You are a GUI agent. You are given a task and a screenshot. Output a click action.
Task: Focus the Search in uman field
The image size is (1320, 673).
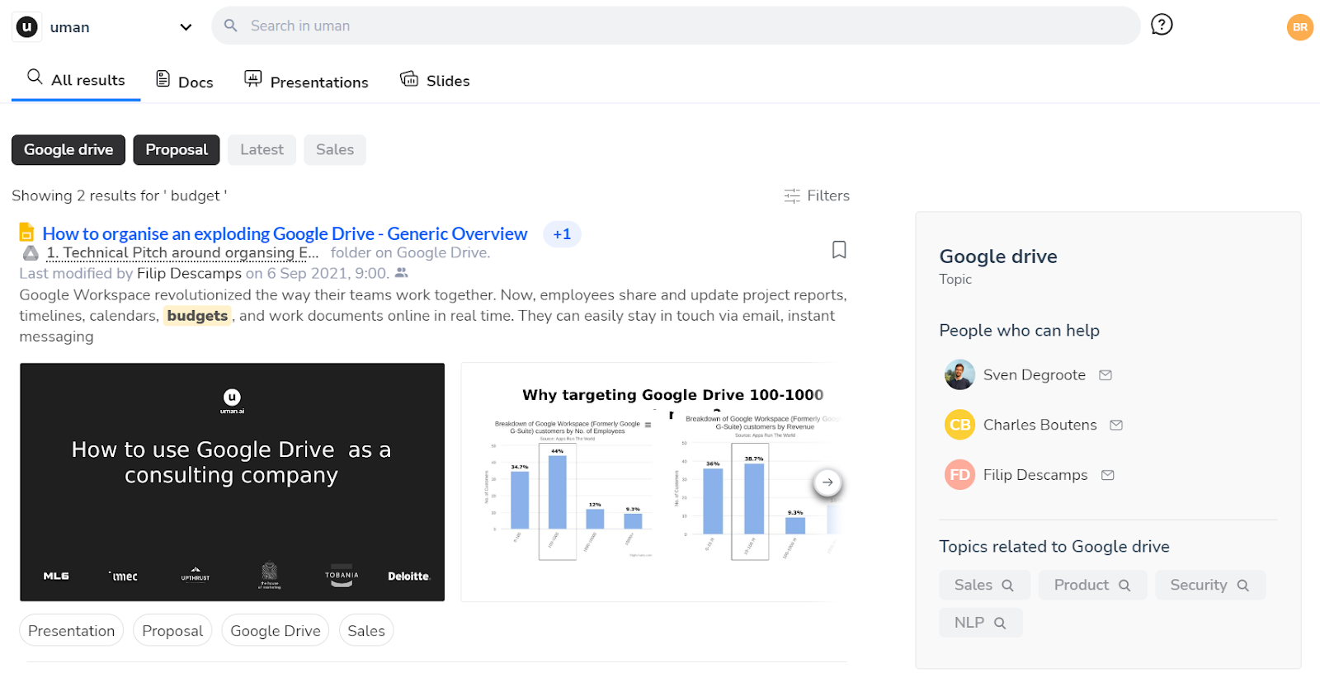tap(676, 26)
